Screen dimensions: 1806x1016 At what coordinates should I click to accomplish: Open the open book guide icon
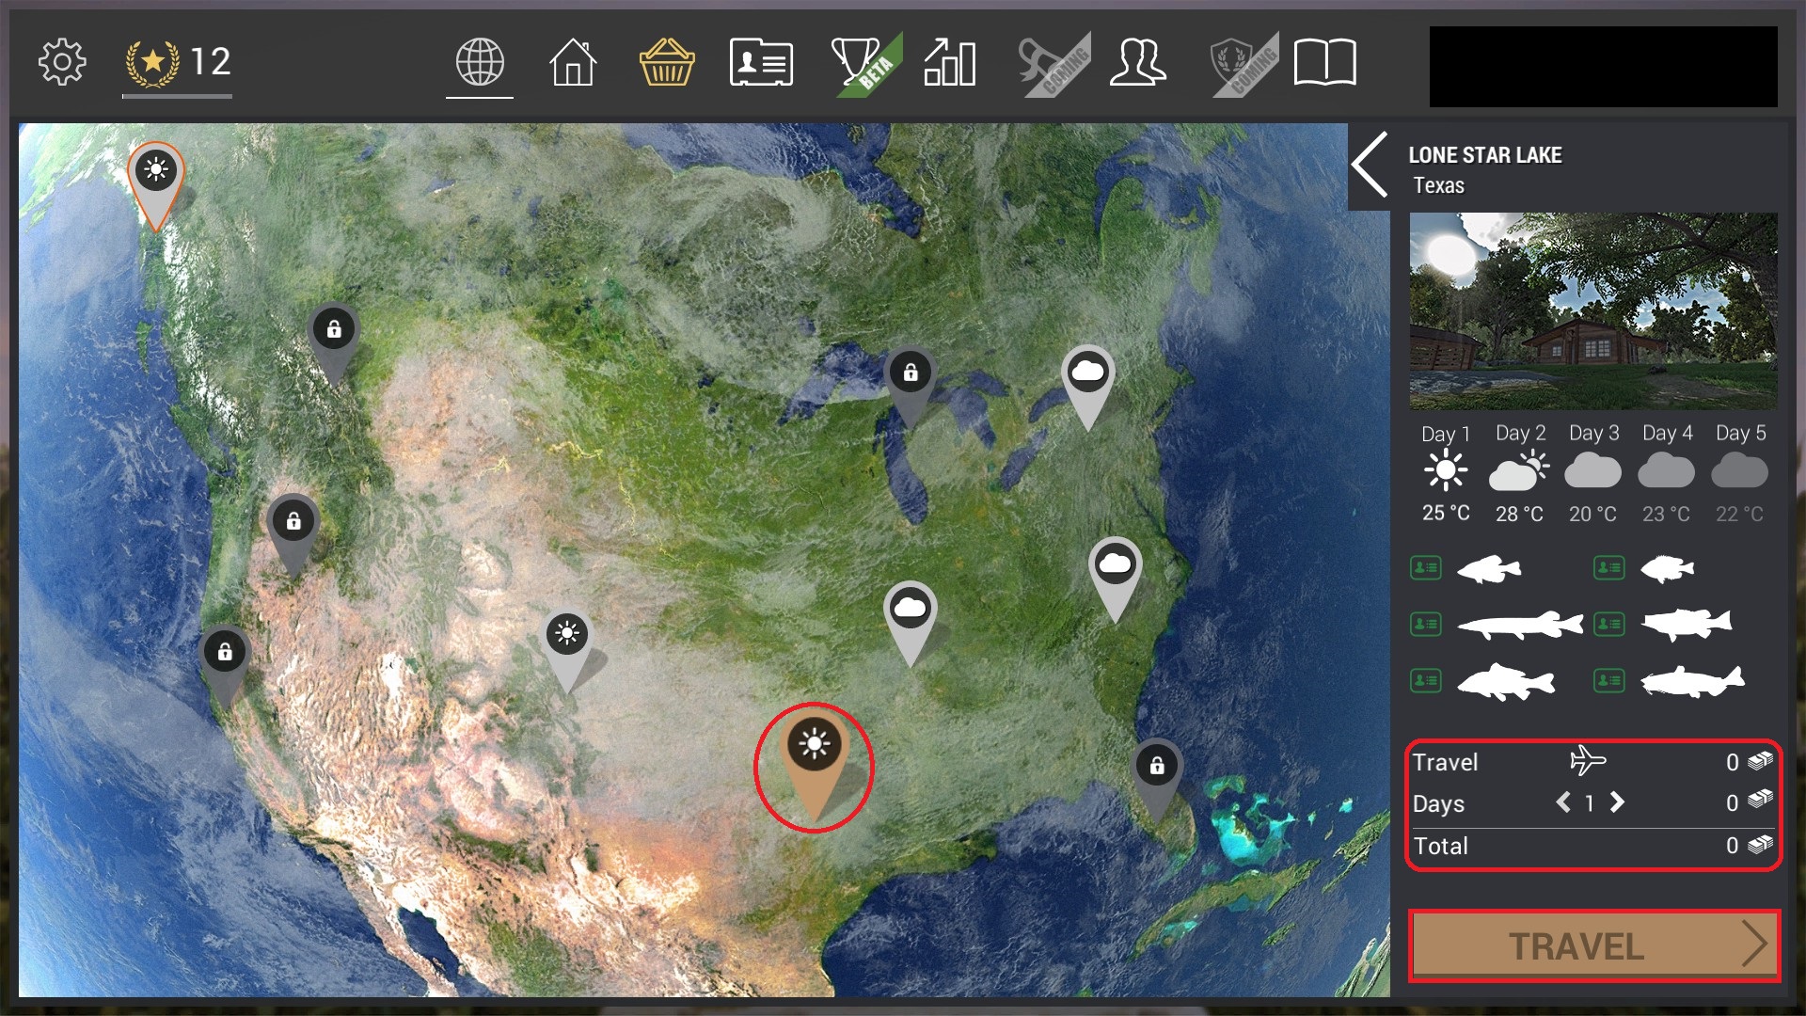click(1324, 62)
